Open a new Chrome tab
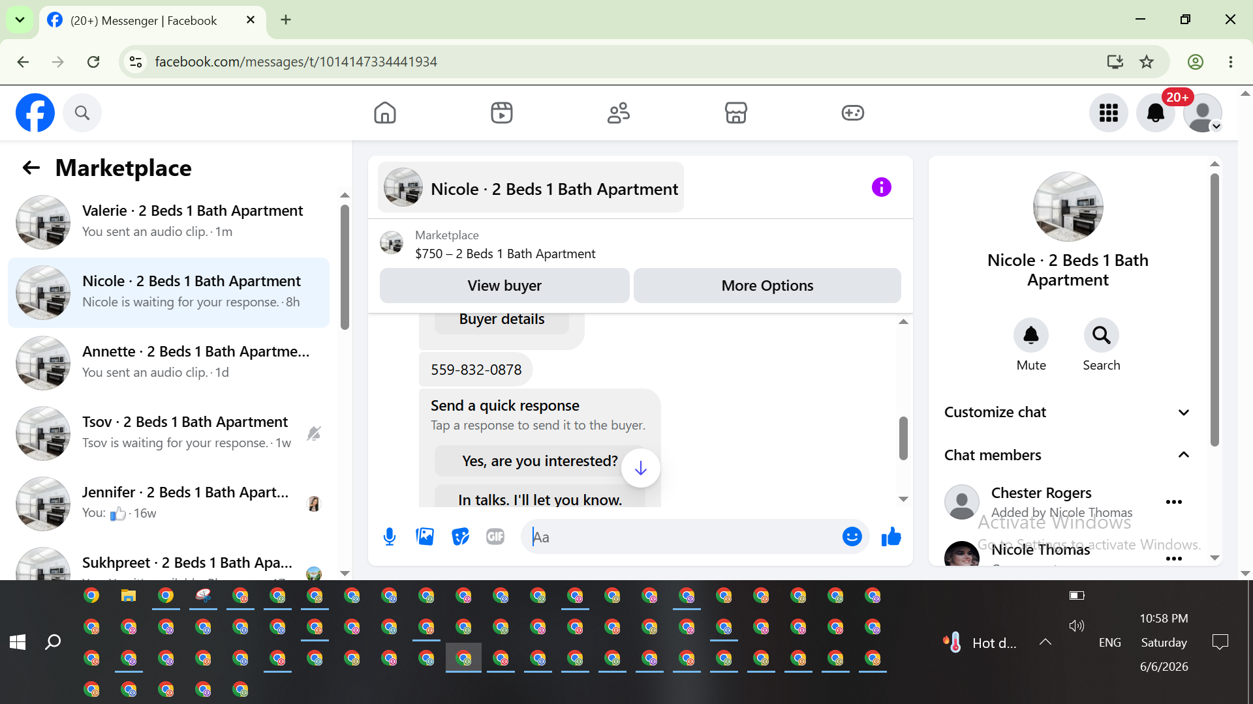This screenshot has height=704, width=1253. [x=286, y=20]
